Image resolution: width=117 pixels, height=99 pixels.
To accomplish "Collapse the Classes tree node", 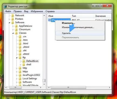I will pos(13,33).
